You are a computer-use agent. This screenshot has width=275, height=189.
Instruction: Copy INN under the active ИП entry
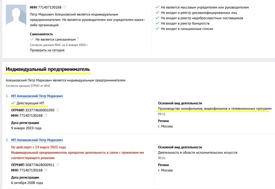click(x=46, y=115)
